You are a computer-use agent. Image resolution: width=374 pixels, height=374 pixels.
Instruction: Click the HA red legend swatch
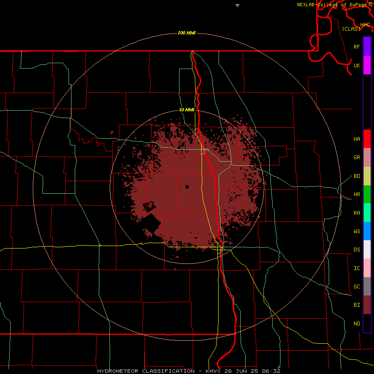coord(367,139)
